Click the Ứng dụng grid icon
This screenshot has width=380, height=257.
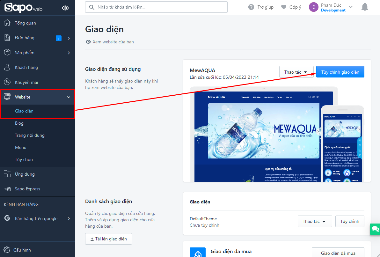7,174
